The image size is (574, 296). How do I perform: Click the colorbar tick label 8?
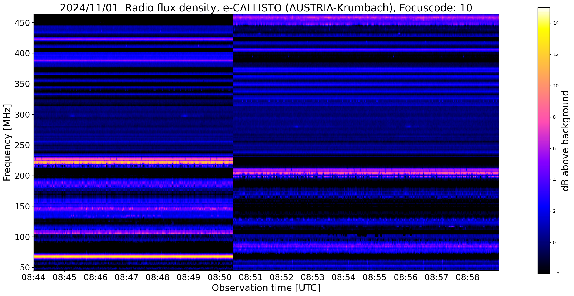554,117
